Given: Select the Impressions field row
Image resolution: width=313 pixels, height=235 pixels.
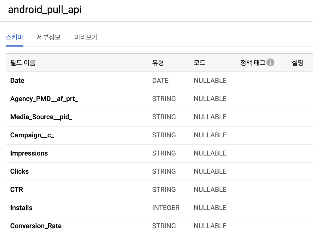Looking at the screenshot, I should 29,153.
